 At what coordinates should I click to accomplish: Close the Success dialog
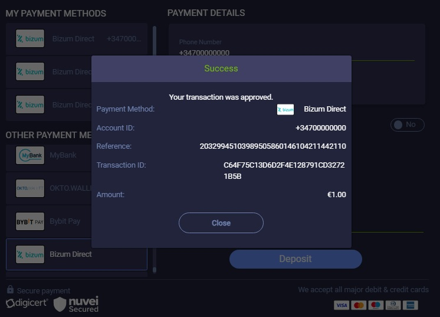[221, 223]
